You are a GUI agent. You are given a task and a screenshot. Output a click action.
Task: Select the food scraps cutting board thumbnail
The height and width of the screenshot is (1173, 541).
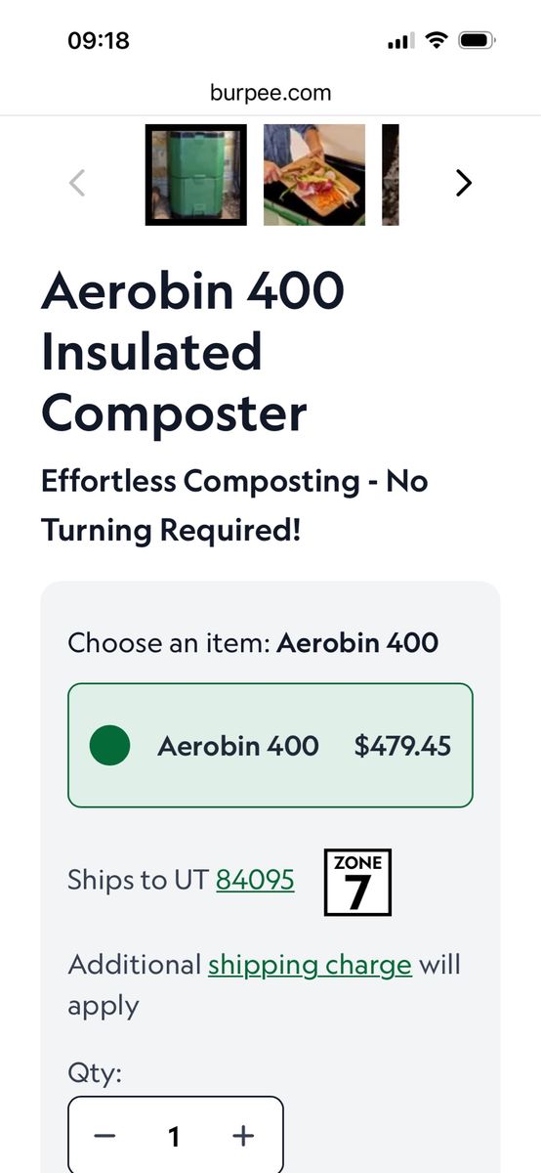tap(314, 175)
